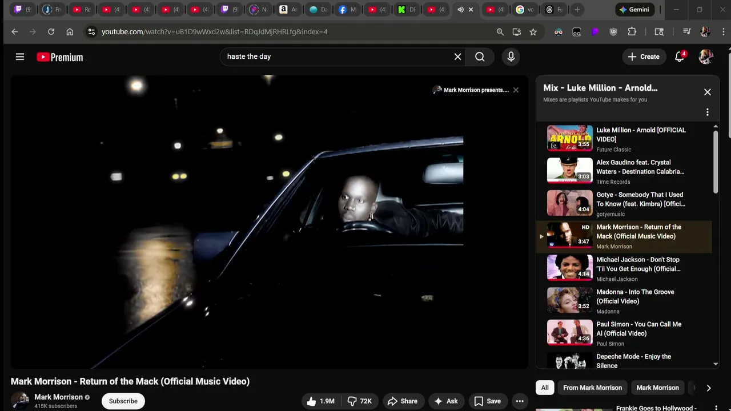View site information for youtube.com
Viewport: 731px width, 411px height.
(91, 32)
